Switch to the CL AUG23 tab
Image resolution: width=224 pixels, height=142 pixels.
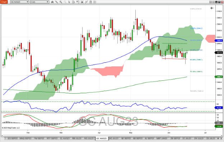point(65,138)
